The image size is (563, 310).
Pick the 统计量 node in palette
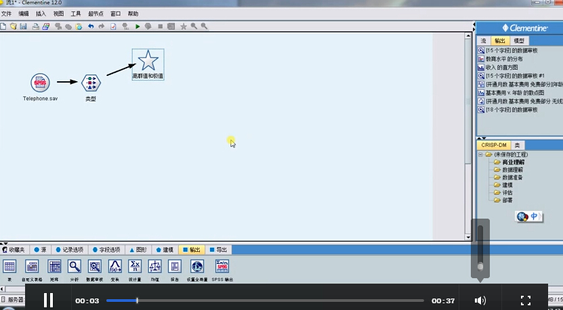(x=134, y=267)
